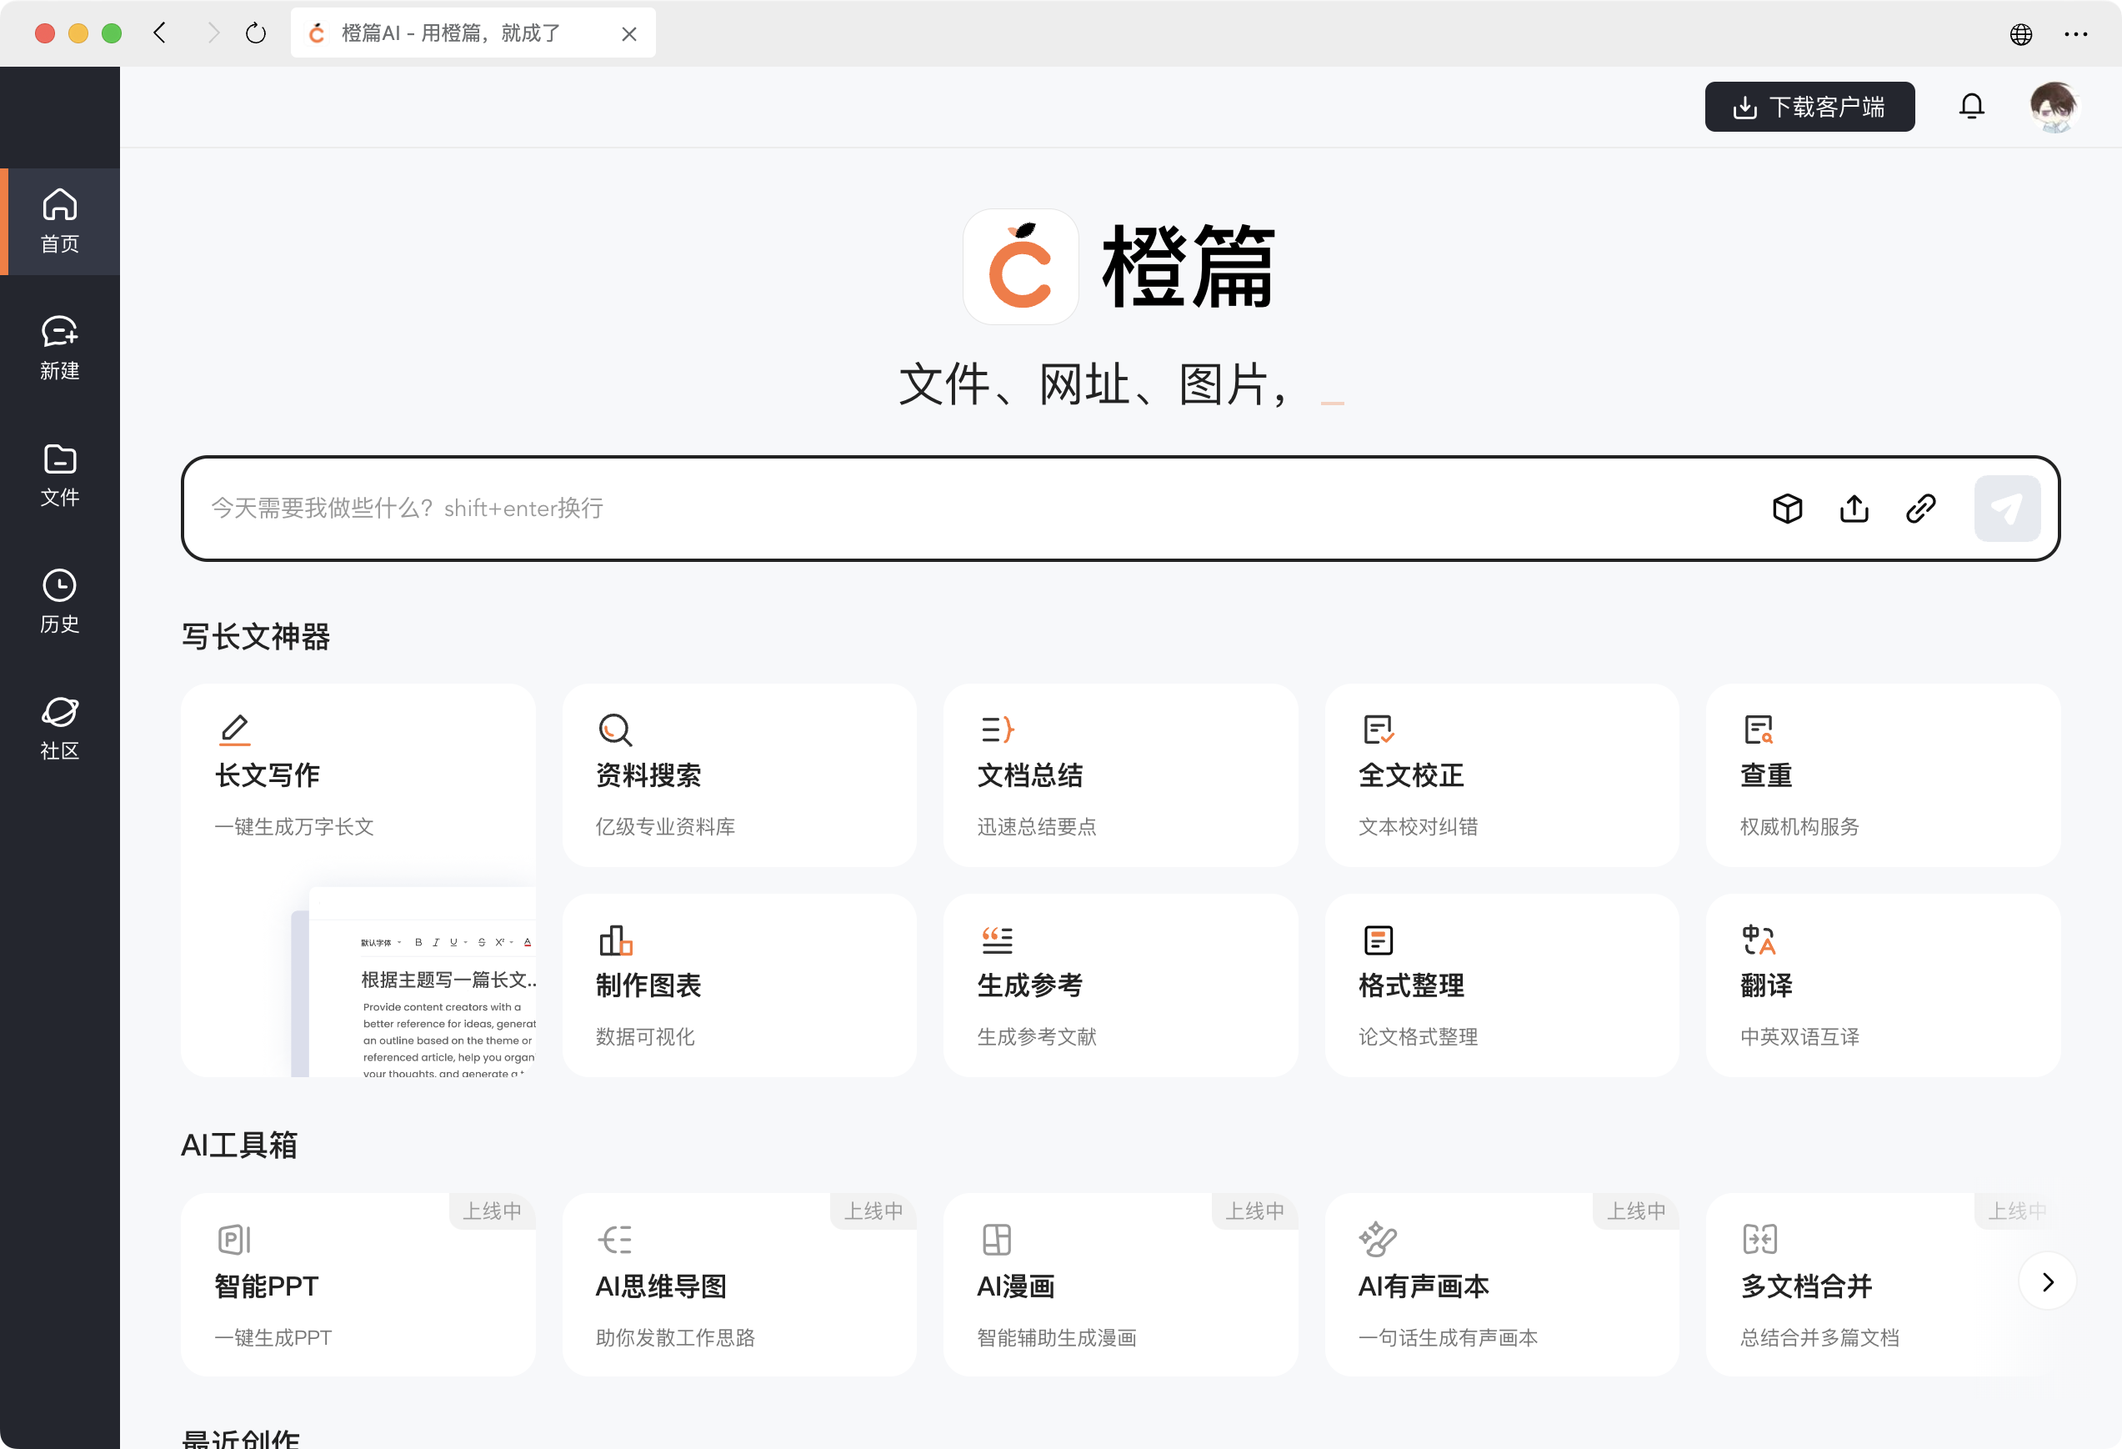Click the 权威机构服务 description

coord(1799,827)
